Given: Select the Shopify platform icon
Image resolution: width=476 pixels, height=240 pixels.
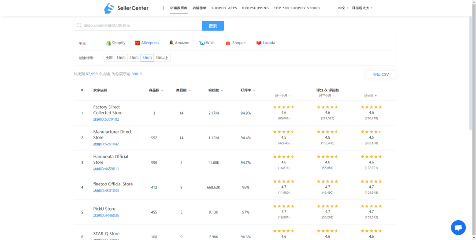Looking at the screenshot, I should click(x=108, y=43).
